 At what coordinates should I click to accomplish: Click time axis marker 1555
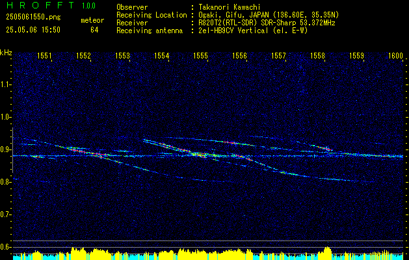200,55
